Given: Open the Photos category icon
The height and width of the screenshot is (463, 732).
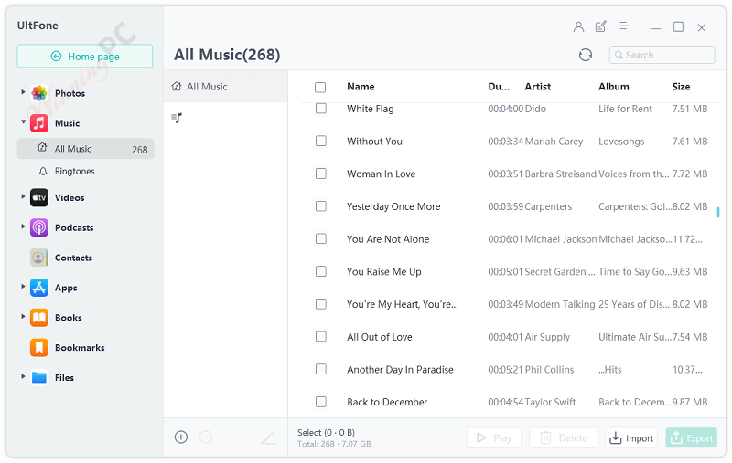Looking at the screenshot, I should (x=39, y=93).
